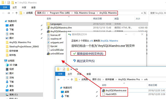Viewport: 166px width, 99px height.
Task: Expand address bar history dropdown
Action: pos(142,13)
